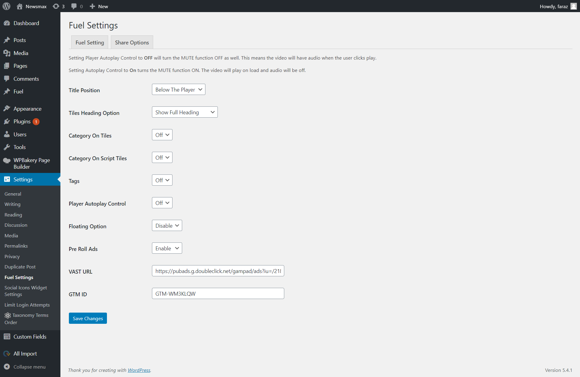Click into the GTM ID text field
This screenshot has height=377, width=580.
point(217,294)
